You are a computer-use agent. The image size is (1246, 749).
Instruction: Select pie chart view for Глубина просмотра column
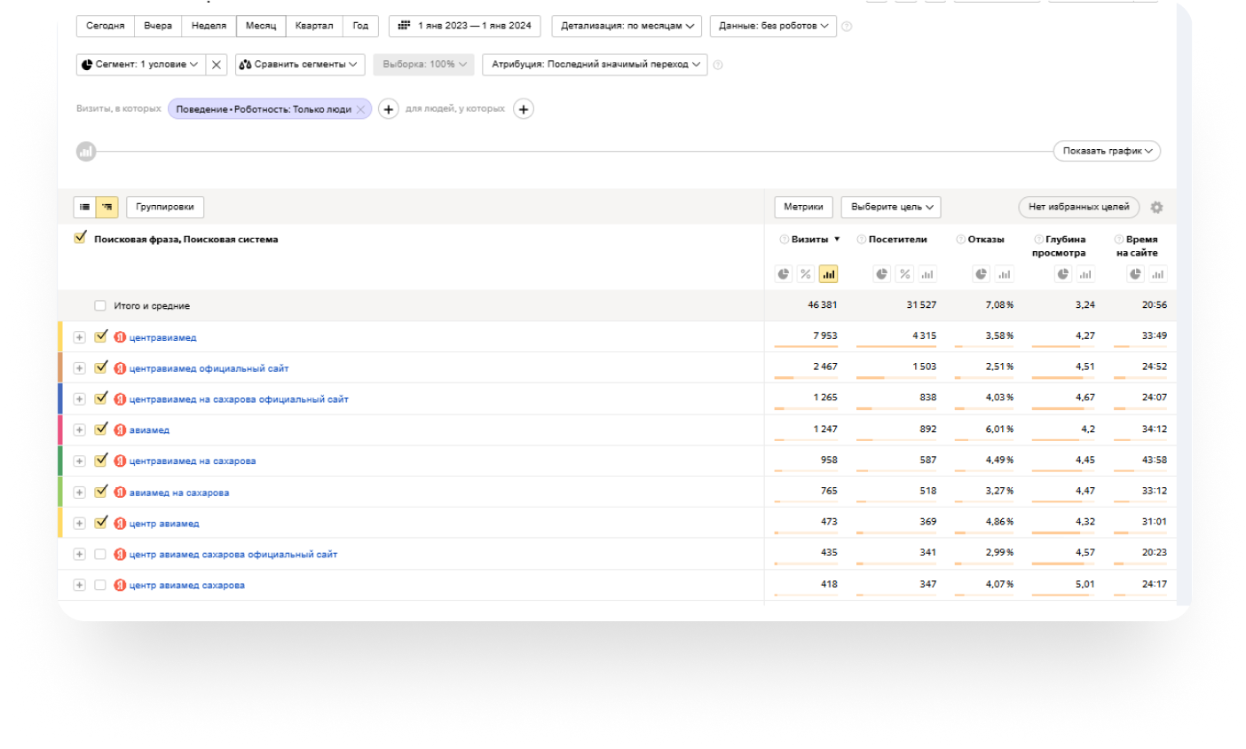(x=1063, y=274)
